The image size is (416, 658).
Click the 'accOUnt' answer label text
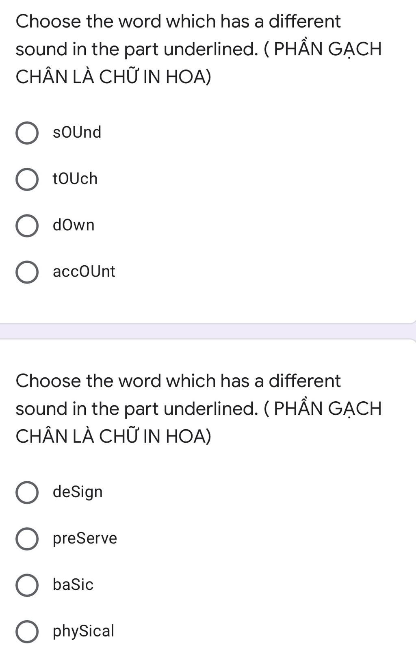pos(84,271)
